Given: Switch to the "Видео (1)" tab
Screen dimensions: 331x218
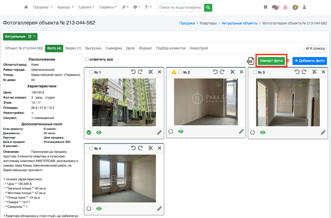Looking at the screenshot, I should [73, 48].
